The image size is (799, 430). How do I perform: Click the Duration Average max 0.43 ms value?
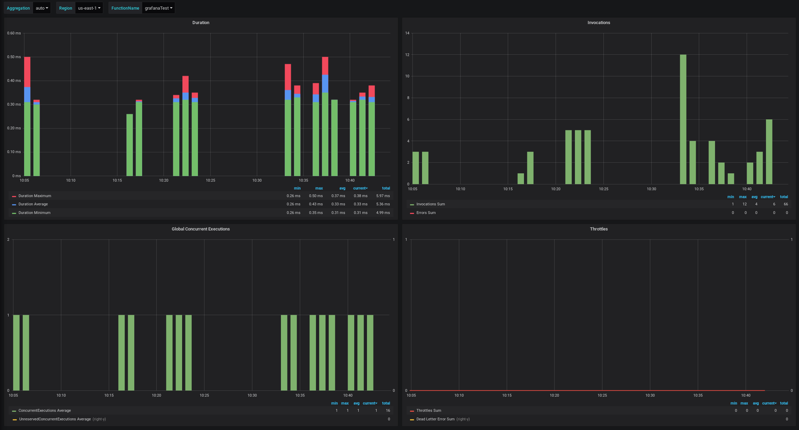point(316,204)
